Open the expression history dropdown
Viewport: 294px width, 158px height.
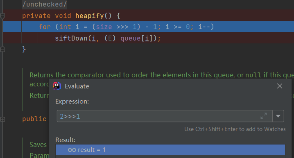click(278, 116)
